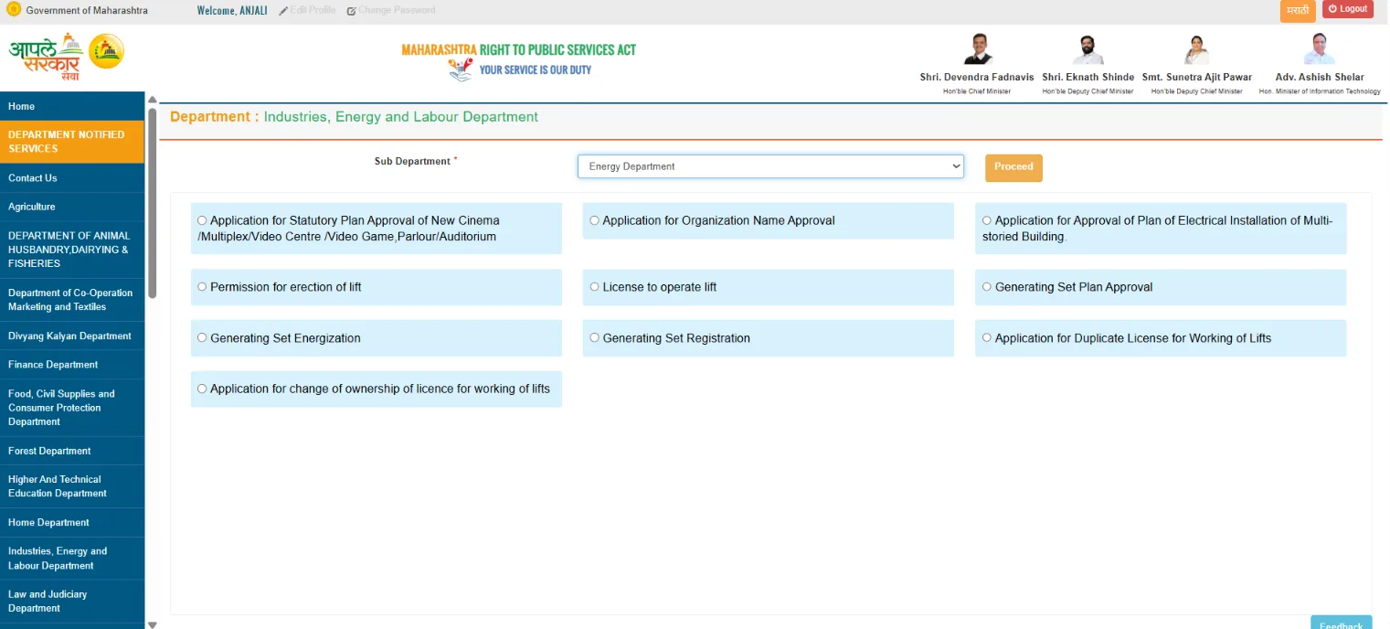Viewport: 1390px width, 629px height.
Task: Open Contact Us in the sidebar
Action: (x=72, y=178)
